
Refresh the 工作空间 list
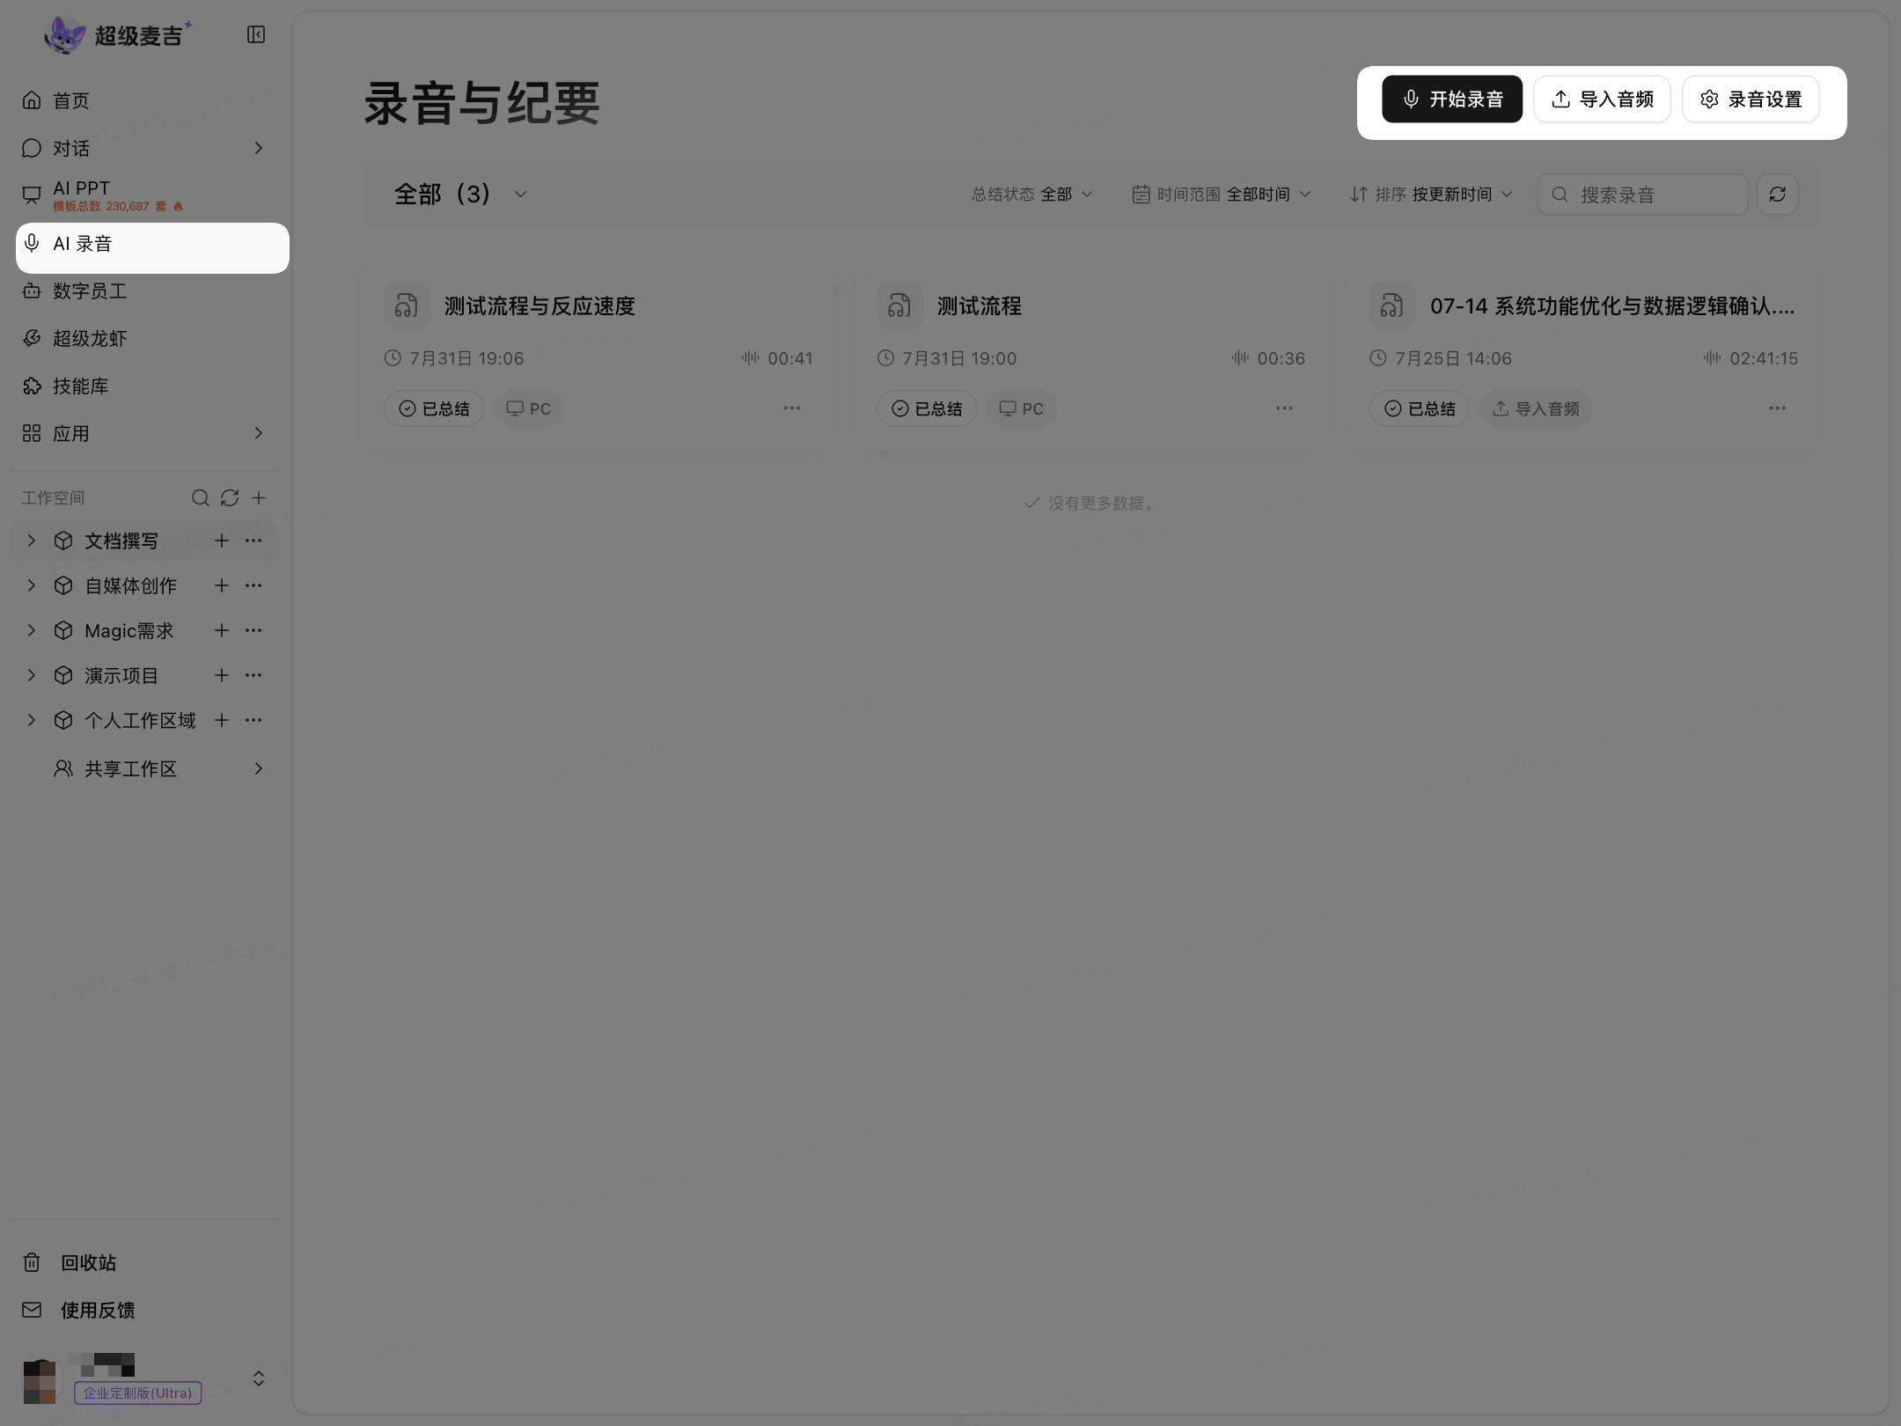click(230, 498)
